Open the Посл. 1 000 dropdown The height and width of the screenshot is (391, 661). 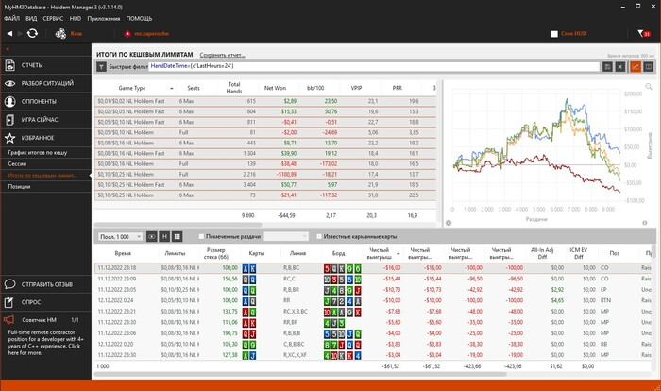click(121, 237)
